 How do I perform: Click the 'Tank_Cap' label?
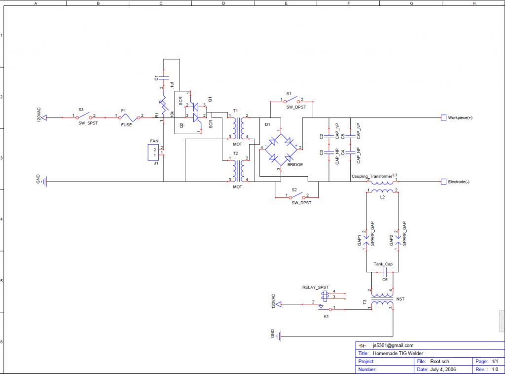coord(383,264)
